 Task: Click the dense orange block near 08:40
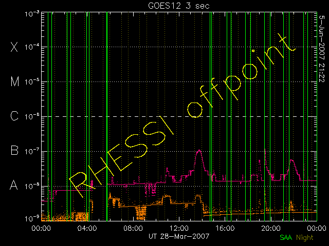pos(141,212)
